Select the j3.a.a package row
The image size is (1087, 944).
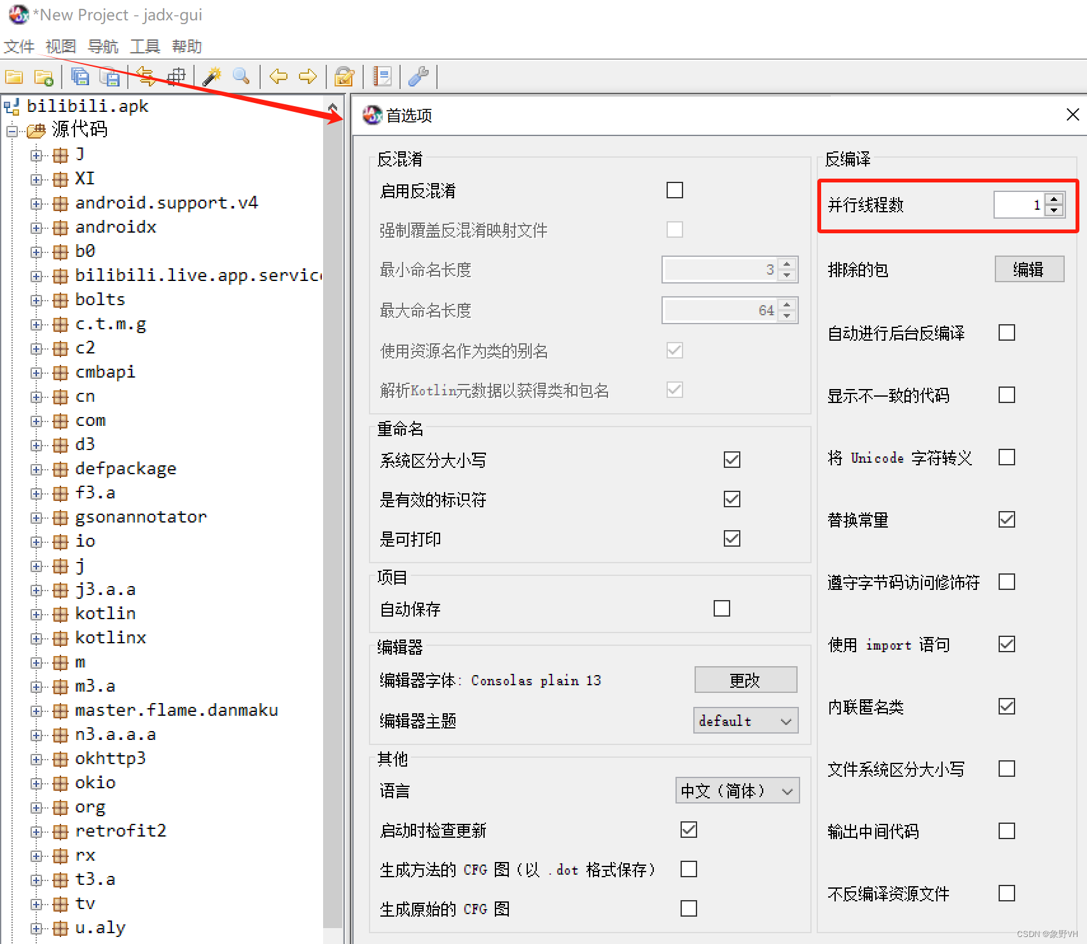coord(106,590)
